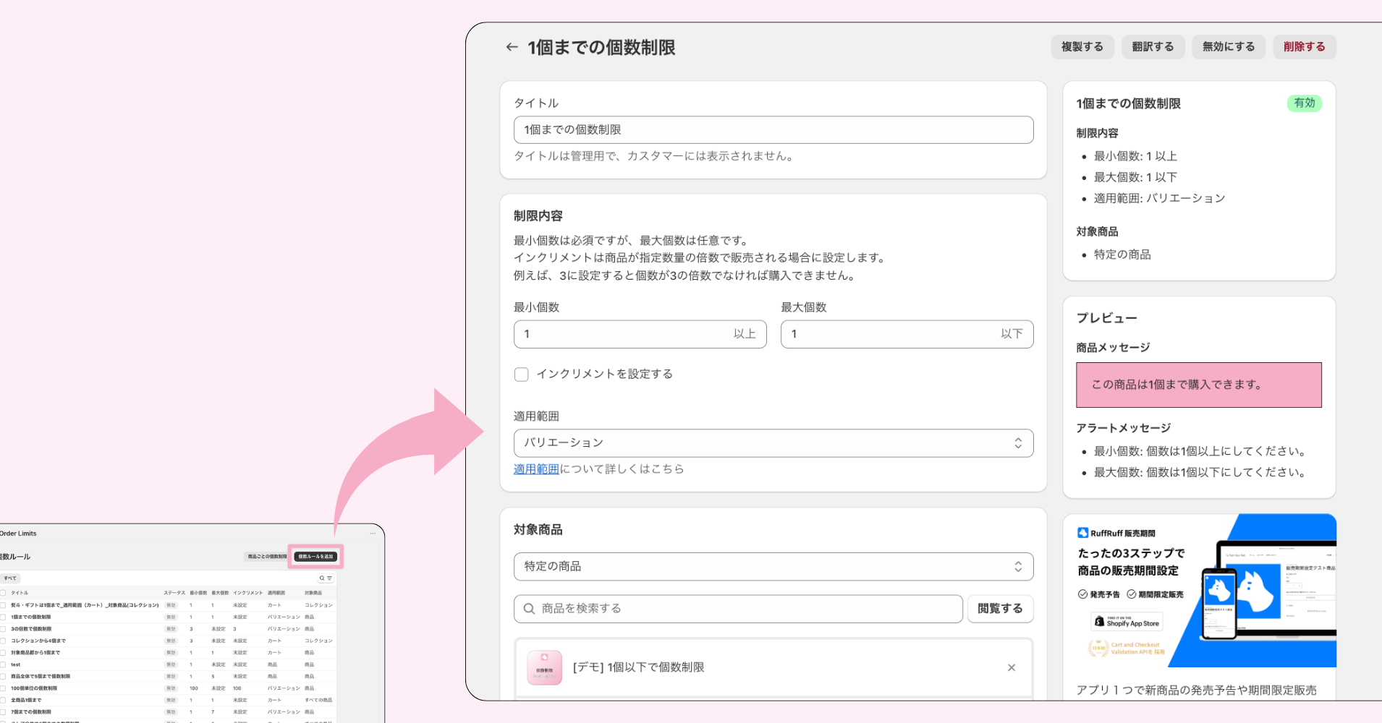Click 商品ごとの個数制限 in the Order Limits window
The height and width of the screenshot is (723, 1382).
268,557
